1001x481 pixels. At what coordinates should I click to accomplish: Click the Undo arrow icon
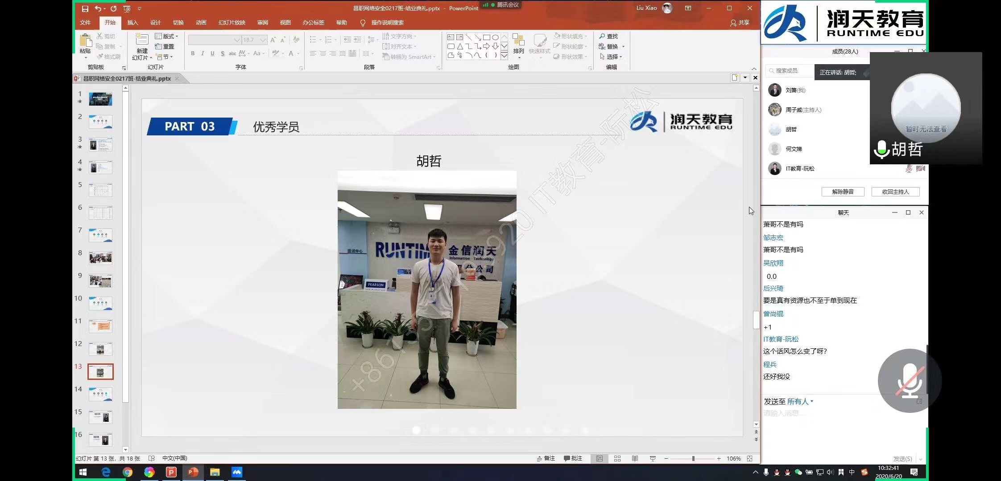coord(98,8)
